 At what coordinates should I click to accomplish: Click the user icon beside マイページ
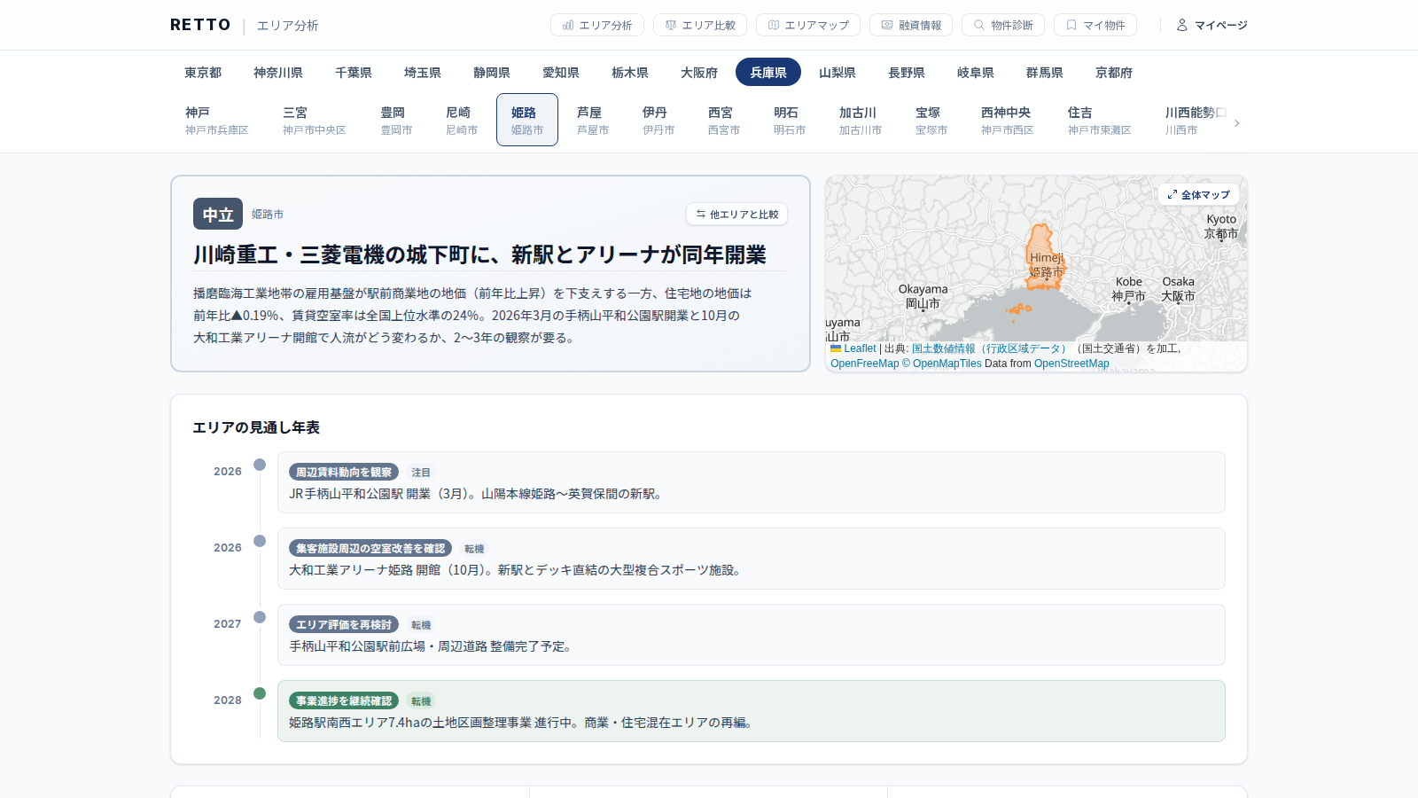coord(1181,25)
